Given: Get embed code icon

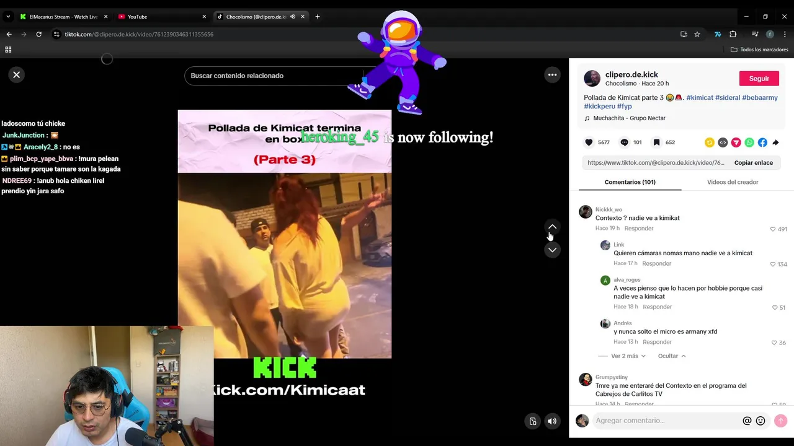Looking at the screenshot, I should click(723, 142).
